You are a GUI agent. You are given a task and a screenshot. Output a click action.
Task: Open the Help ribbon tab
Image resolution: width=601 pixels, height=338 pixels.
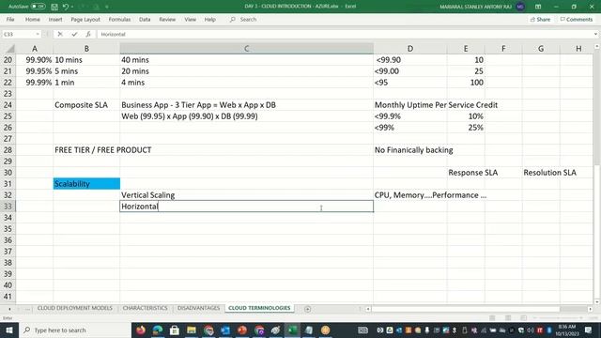[x=209, y=19]
